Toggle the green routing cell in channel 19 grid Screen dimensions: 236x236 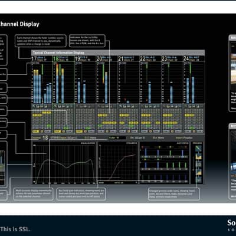[x=87, y=128]
